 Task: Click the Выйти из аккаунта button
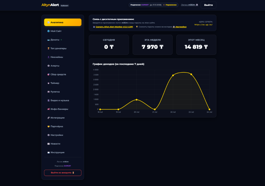pyautogui.click(x=63, y=173)
